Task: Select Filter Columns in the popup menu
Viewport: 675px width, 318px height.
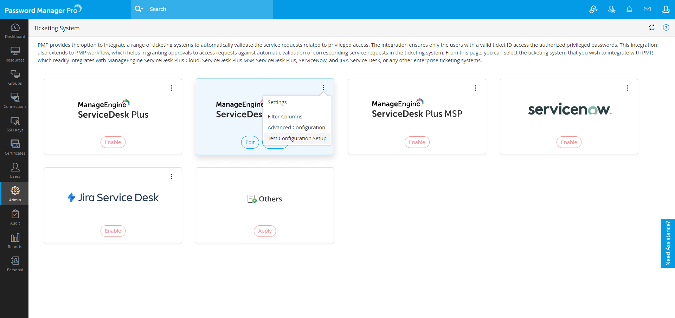Action: [x=285, y=117]
